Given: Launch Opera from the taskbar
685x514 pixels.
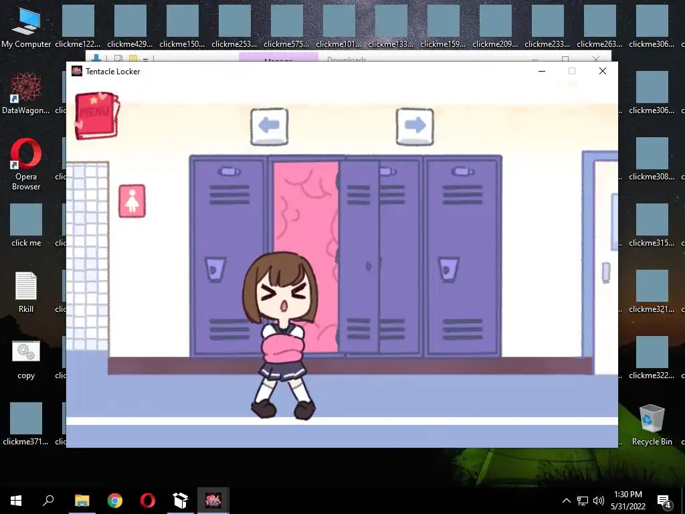Looking at the screenshot, I should pyautogui.click(x=148, y=501).
